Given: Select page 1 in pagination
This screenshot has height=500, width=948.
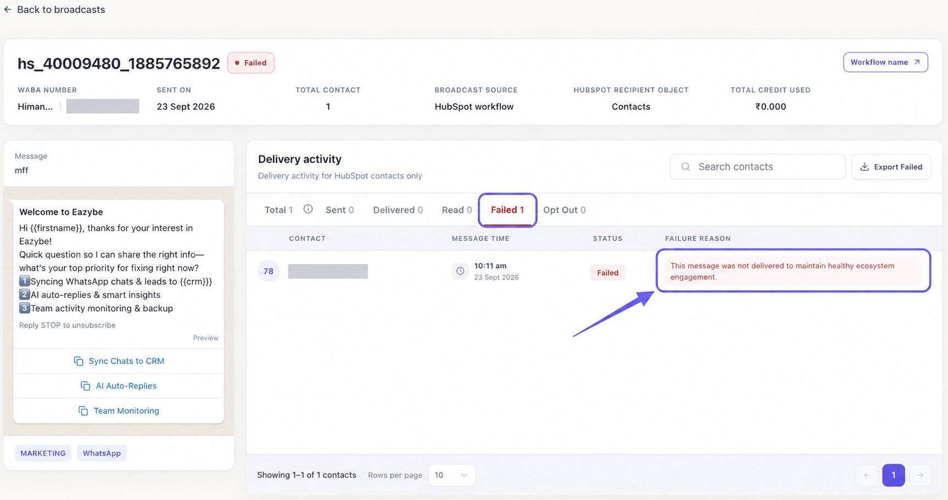Looking at the screenshot, I should pos(894,475).
